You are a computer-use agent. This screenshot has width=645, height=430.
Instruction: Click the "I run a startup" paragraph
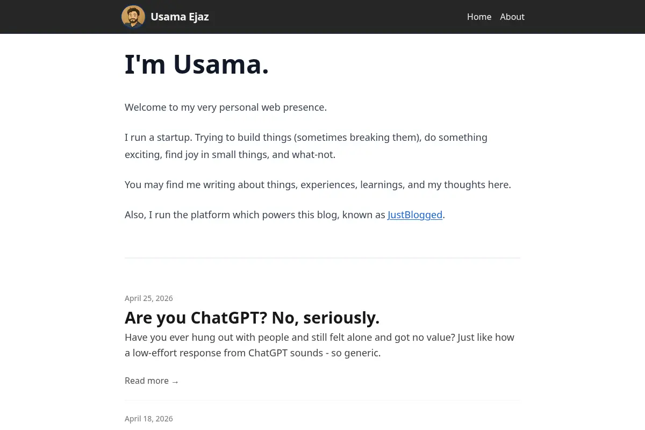click(x=306, y=146)
